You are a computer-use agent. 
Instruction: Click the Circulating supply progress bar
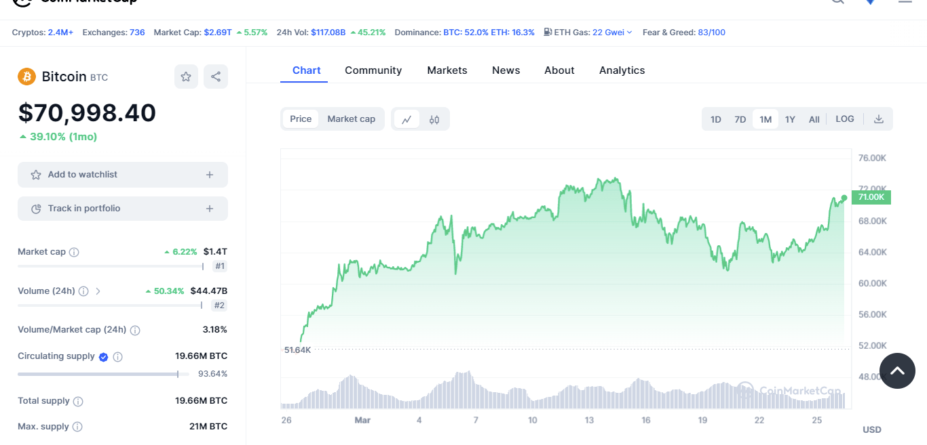coord(103,374)
